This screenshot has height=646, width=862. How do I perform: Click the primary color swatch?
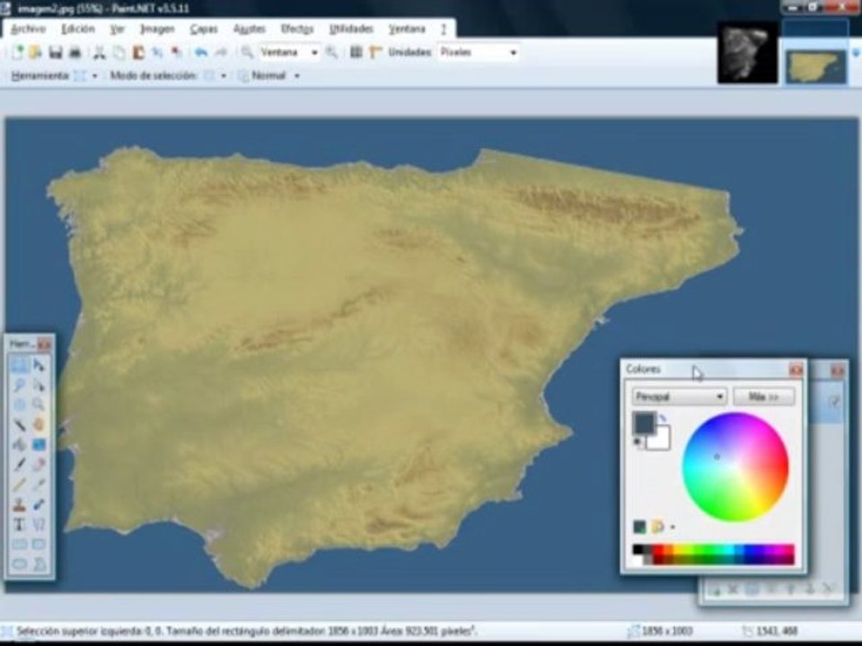[643, 422]
